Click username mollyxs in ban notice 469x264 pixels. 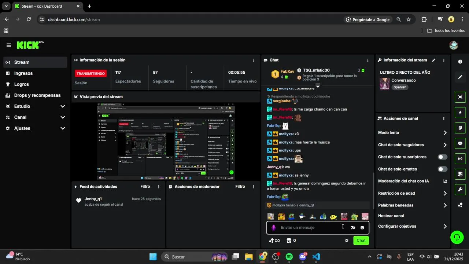pos(278,205)
